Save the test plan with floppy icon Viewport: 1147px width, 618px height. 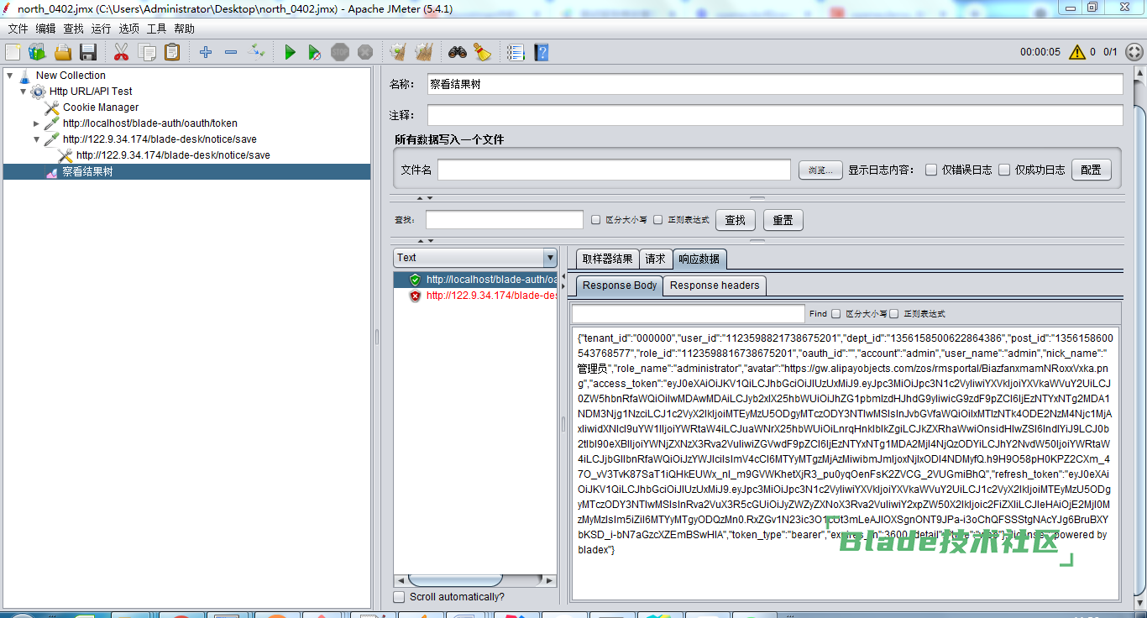88,52
